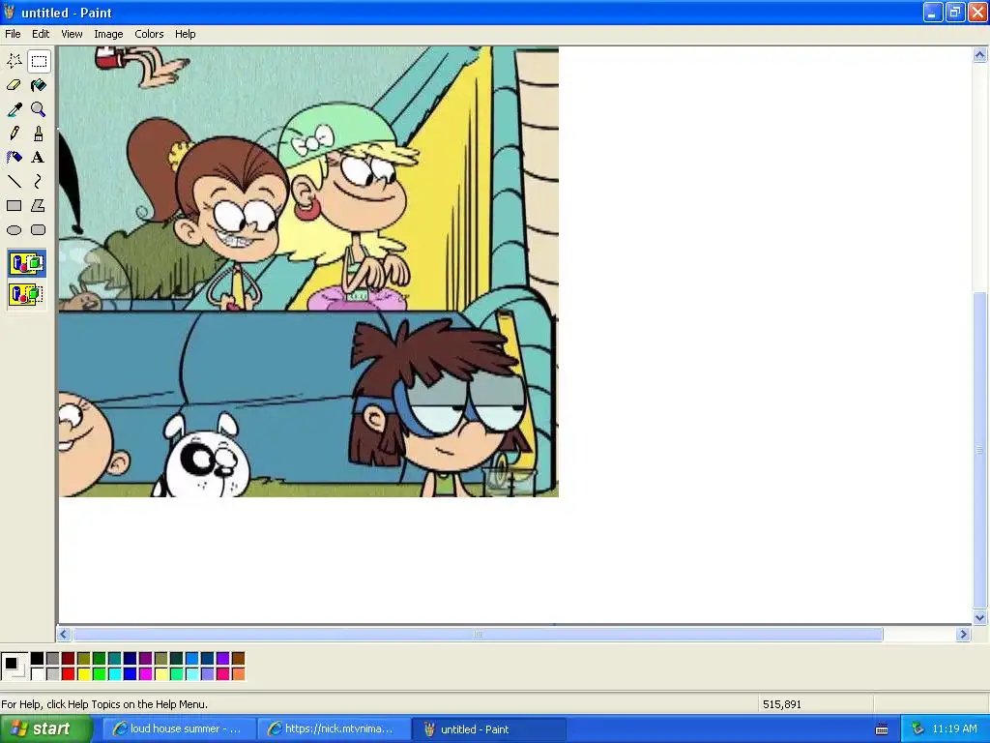Select the brown swatch
The width and height of the screenshot is (990, 743).
[238, 659]
